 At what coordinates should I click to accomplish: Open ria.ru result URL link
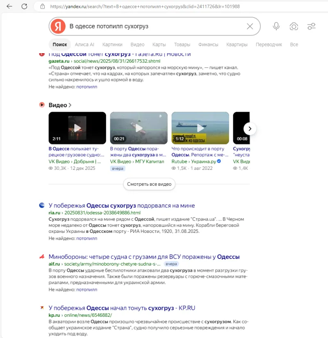[x=95, y=213]
